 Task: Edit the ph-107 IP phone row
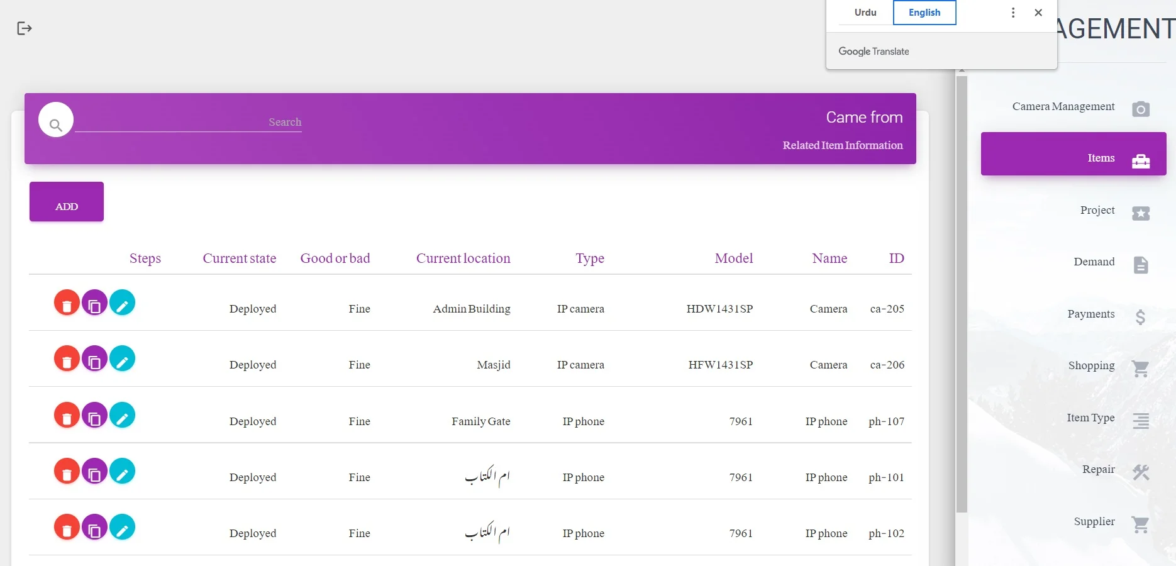[x=122, y=416]
